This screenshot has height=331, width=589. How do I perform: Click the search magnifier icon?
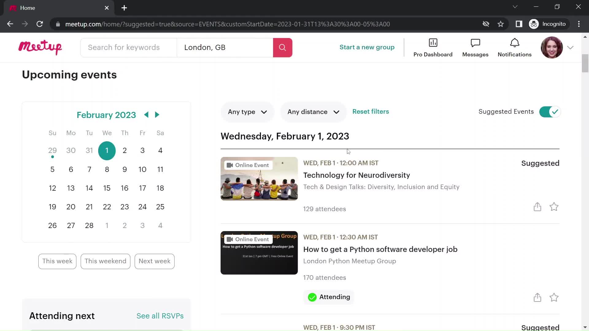coord(282,47)
